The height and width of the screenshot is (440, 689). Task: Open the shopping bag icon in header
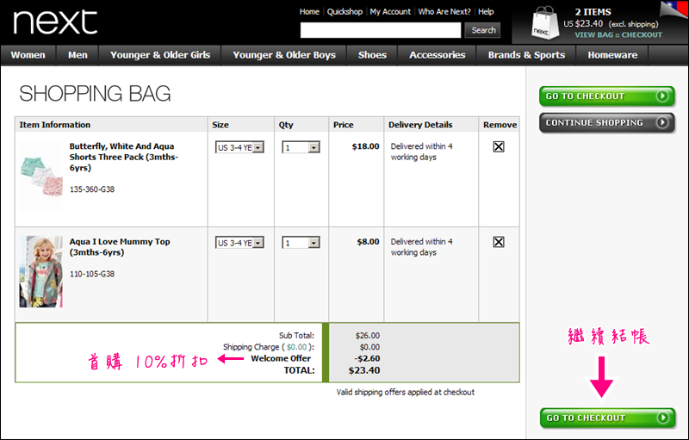pos(545,24)
